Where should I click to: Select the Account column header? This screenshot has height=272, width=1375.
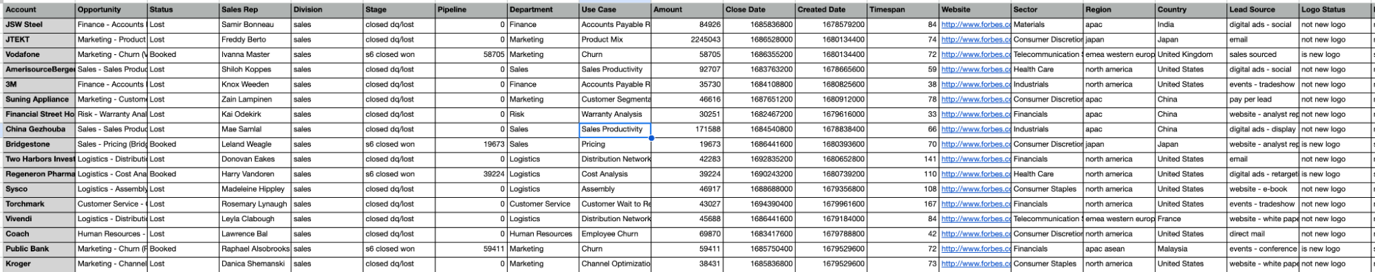[39, 10]
